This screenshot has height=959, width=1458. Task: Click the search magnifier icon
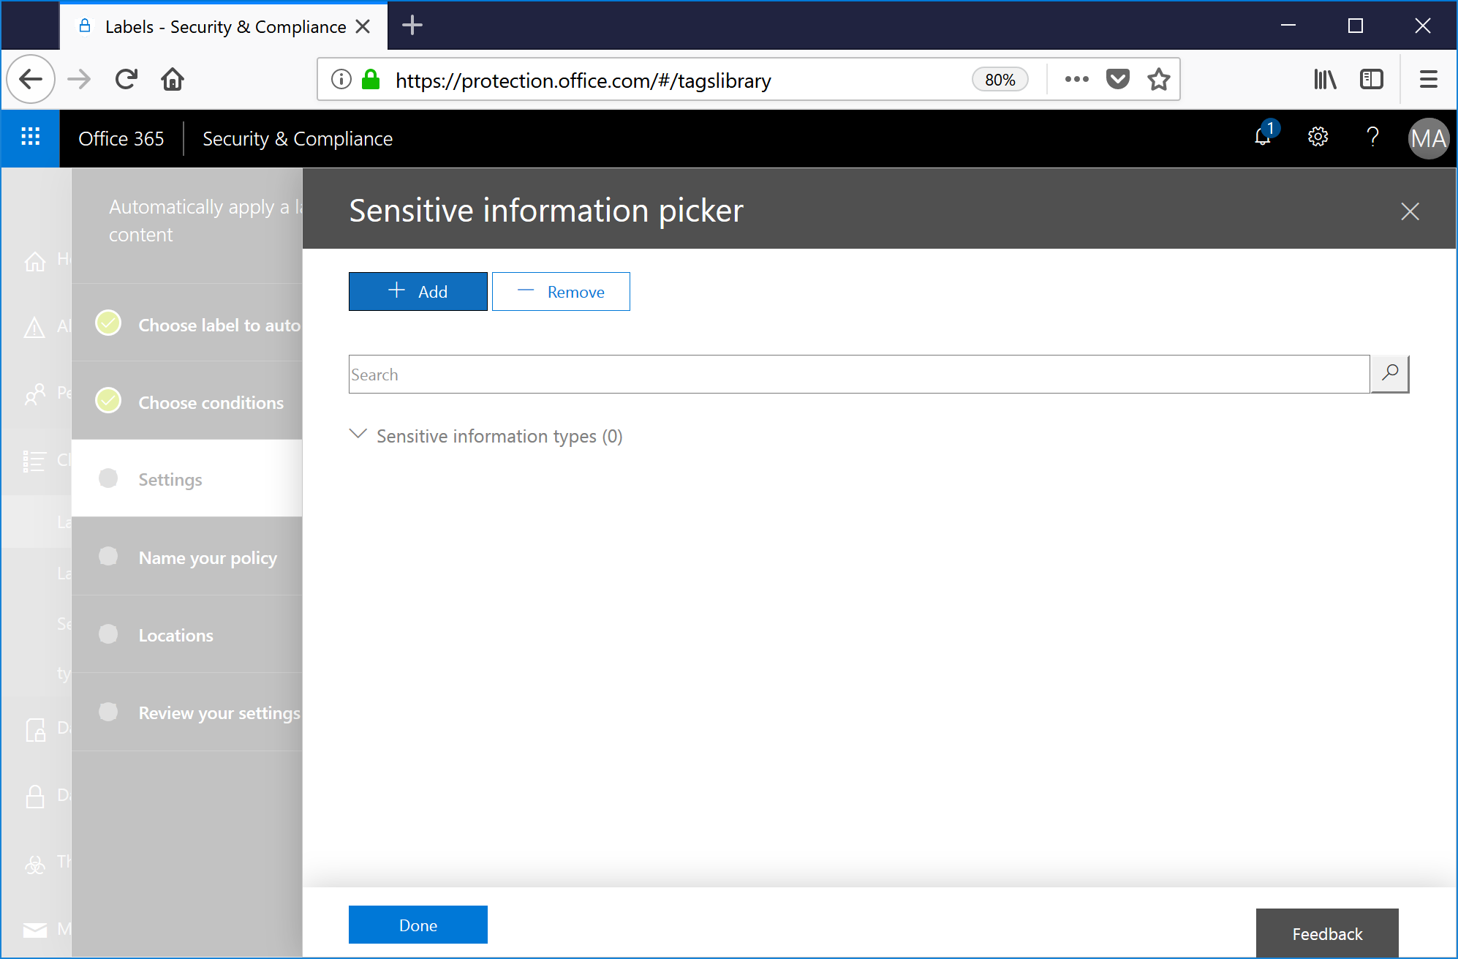point(1389,374)
